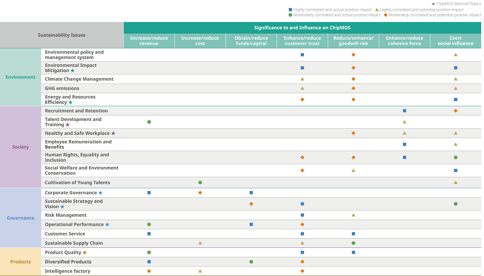Click Product Quality row's green circle under revenue
Viewport: 484px width, 276px height.
[x=149, y=253]
